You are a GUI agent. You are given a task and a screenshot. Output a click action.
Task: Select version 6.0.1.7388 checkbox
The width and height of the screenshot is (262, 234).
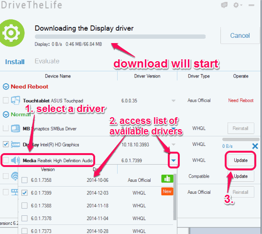click(x=24, y=206)
